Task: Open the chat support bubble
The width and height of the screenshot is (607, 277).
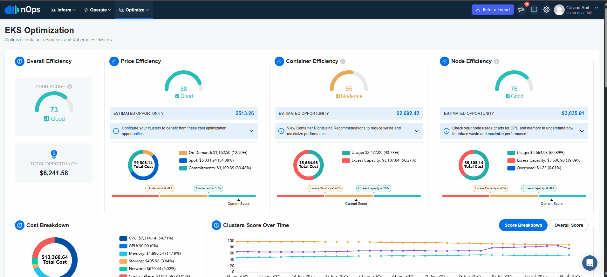Action: tap(590, 263)
